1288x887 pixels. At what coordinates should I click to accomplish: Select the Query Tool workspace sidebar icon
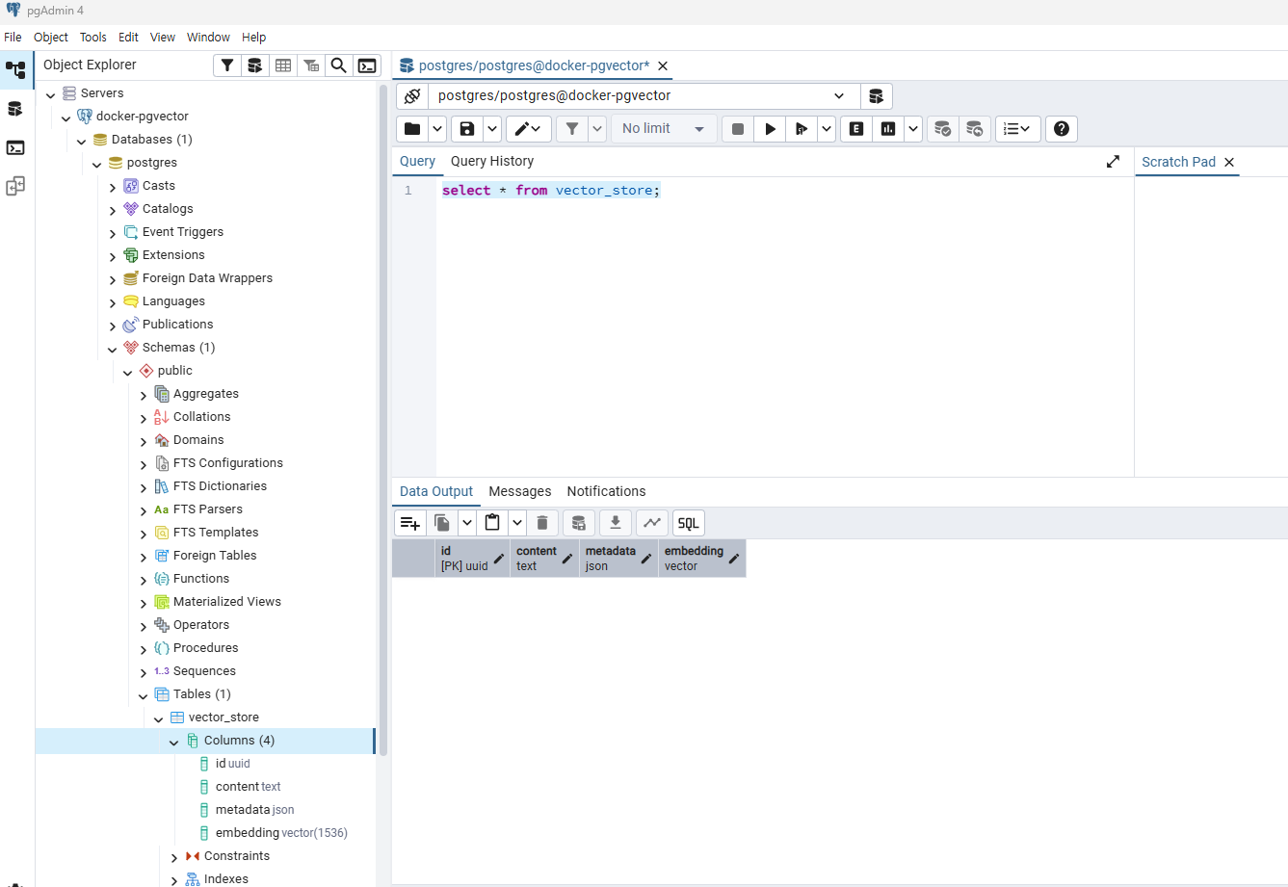[x=15, y=108]
